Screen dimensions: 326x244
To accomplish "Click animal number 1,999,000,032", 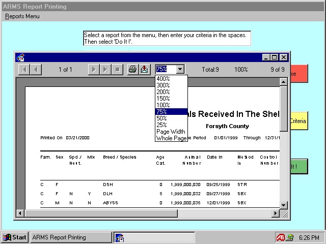I will tap(185, 194).
